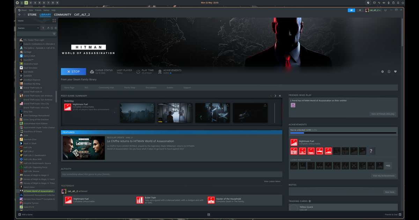
Task: Create a New Note
Action: click(x=390, y=192)
